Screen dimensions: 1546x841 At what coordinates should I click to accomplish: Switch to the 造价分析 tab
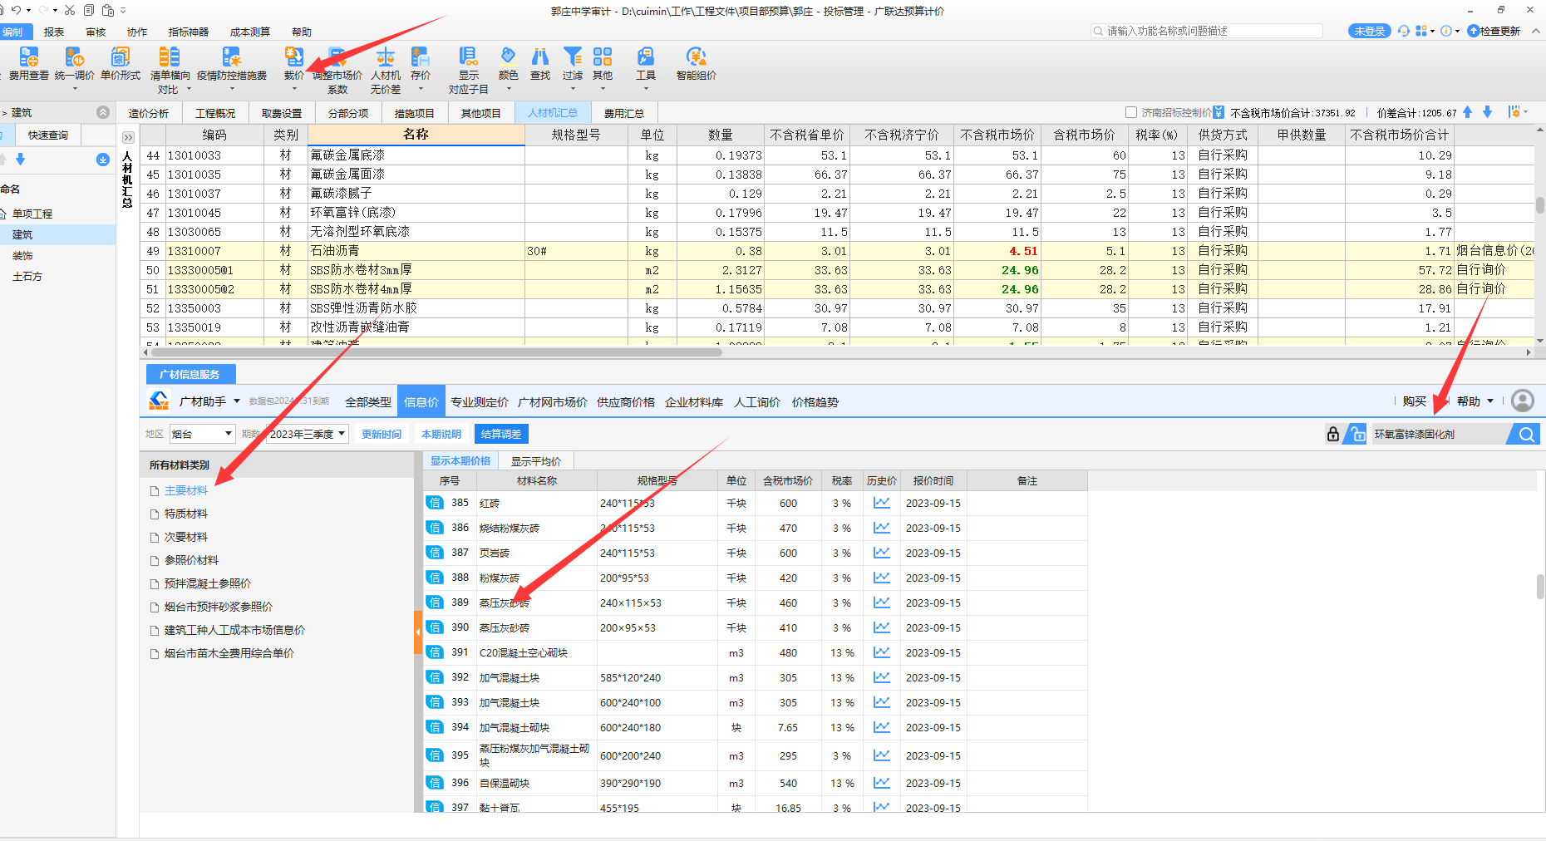[x=149, y=113]
